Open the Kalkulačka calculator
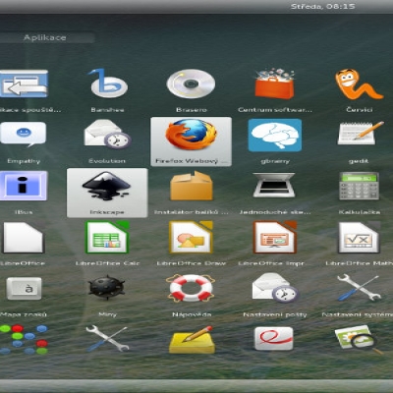 (359, 186)
